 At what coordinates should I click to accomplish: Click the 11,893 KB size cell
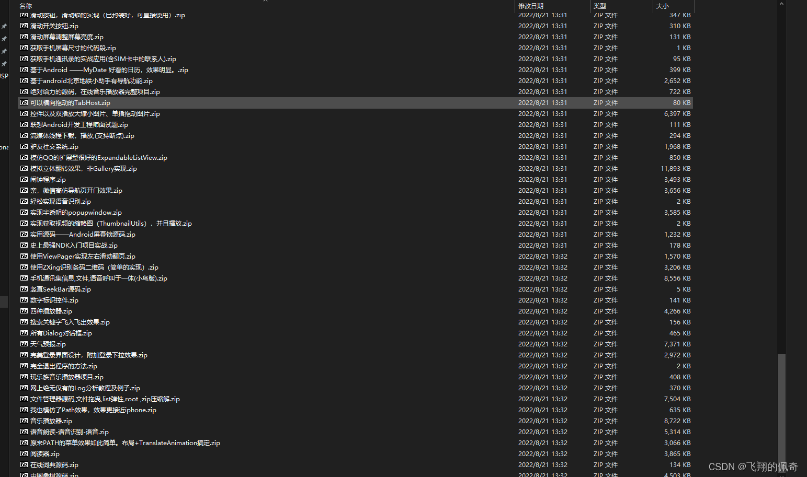pos(675,168)
